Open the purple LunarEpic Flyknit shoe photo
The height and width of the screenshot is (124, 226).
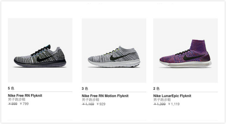click(x=185, y=54)
